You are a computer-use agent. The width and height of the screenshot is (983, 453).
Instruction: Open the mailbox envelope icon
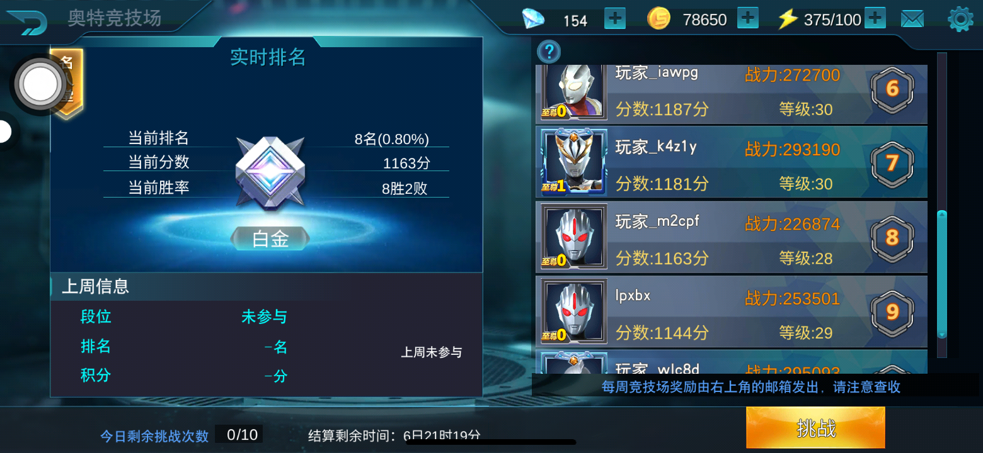[912, 20]
